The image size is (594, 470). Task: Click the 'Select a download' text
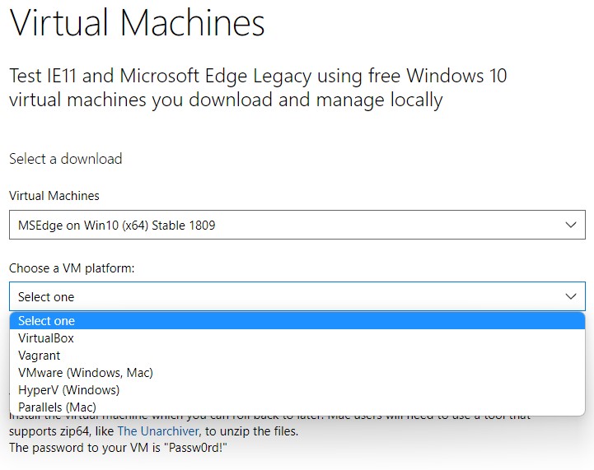[x=66, y=159]
